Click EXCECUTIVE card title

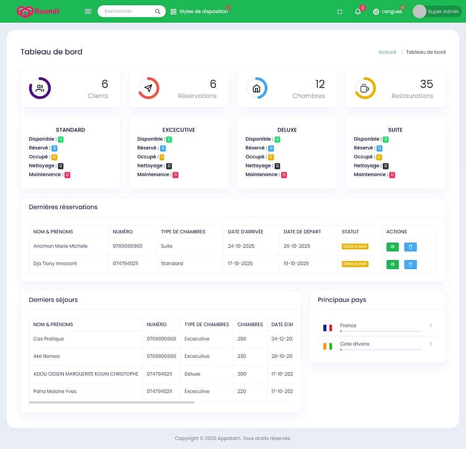point(179,130)
